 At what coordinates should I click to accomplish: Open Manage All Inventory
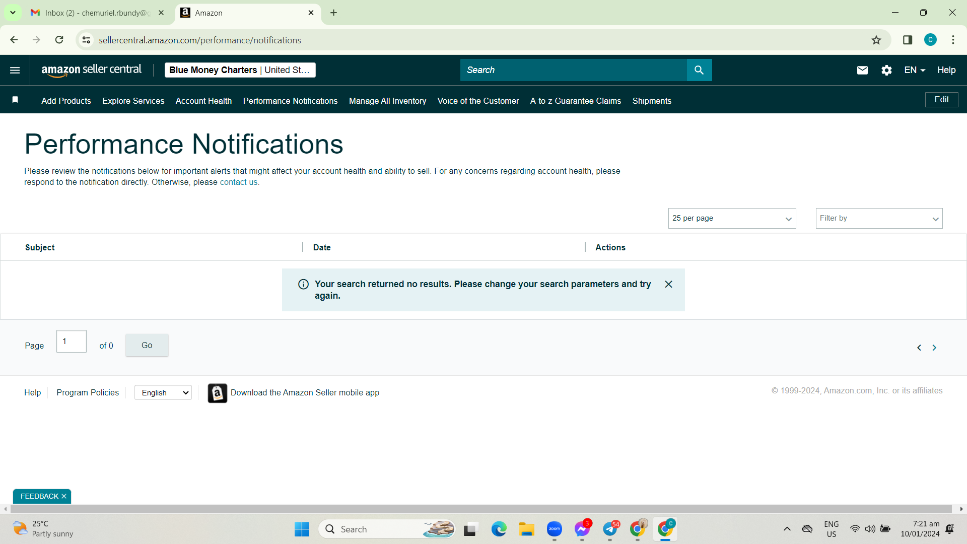[387, 101]
